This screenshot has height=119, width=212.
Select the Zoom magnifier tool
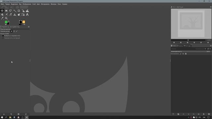click(x=6, y=18)
